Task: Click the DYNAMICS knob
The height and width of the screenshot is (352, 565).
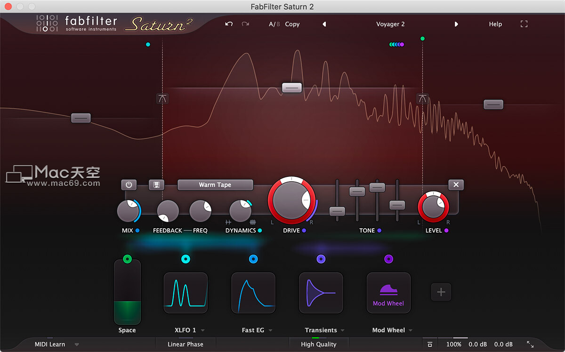Action: (x=240, y=211)
